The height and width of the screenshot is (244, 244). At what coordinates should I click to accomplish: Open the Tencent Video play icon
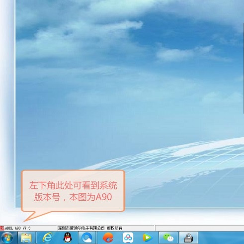click(x=147, y=238)
